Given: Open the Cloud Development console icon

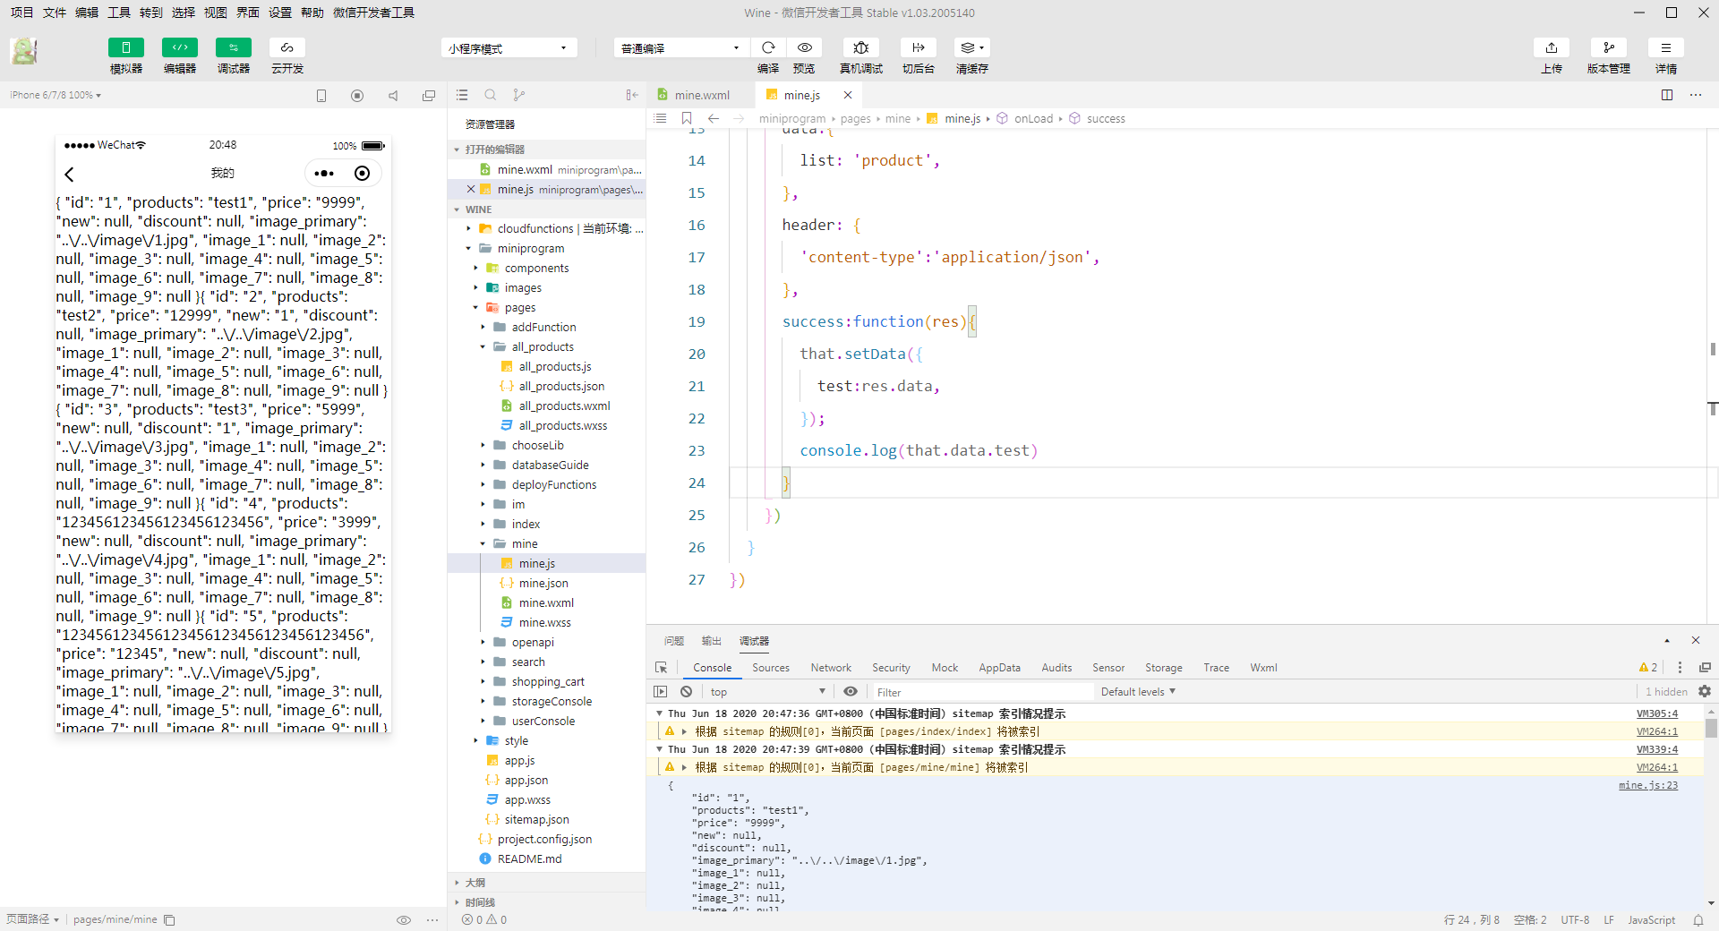Looking at the screenshot, I should pos(286,47).
